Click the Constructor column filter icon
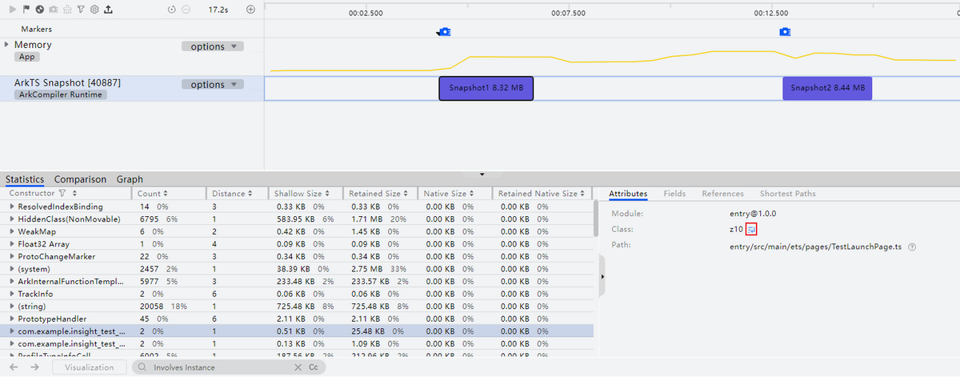Image resolution: width=960 pixels, height=377 pixels. (62, 194)
